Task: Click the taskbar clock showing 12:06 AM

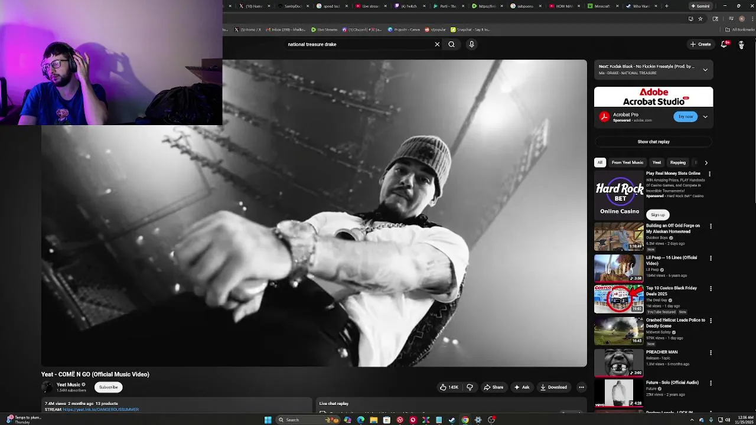Action: (743, 420)
